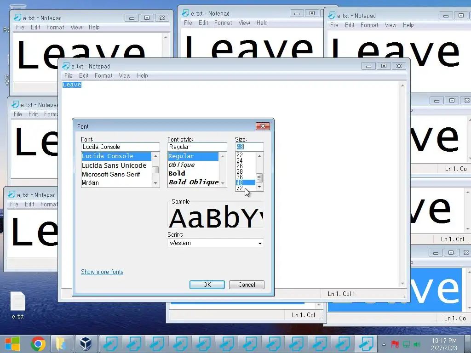471x353 pixels.
Task: Select size 72 in the size list
Action: [239, 188]
